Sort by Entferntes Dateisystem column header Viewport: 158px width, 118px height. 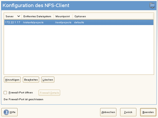pyautogui.click(x=37, y=16)
